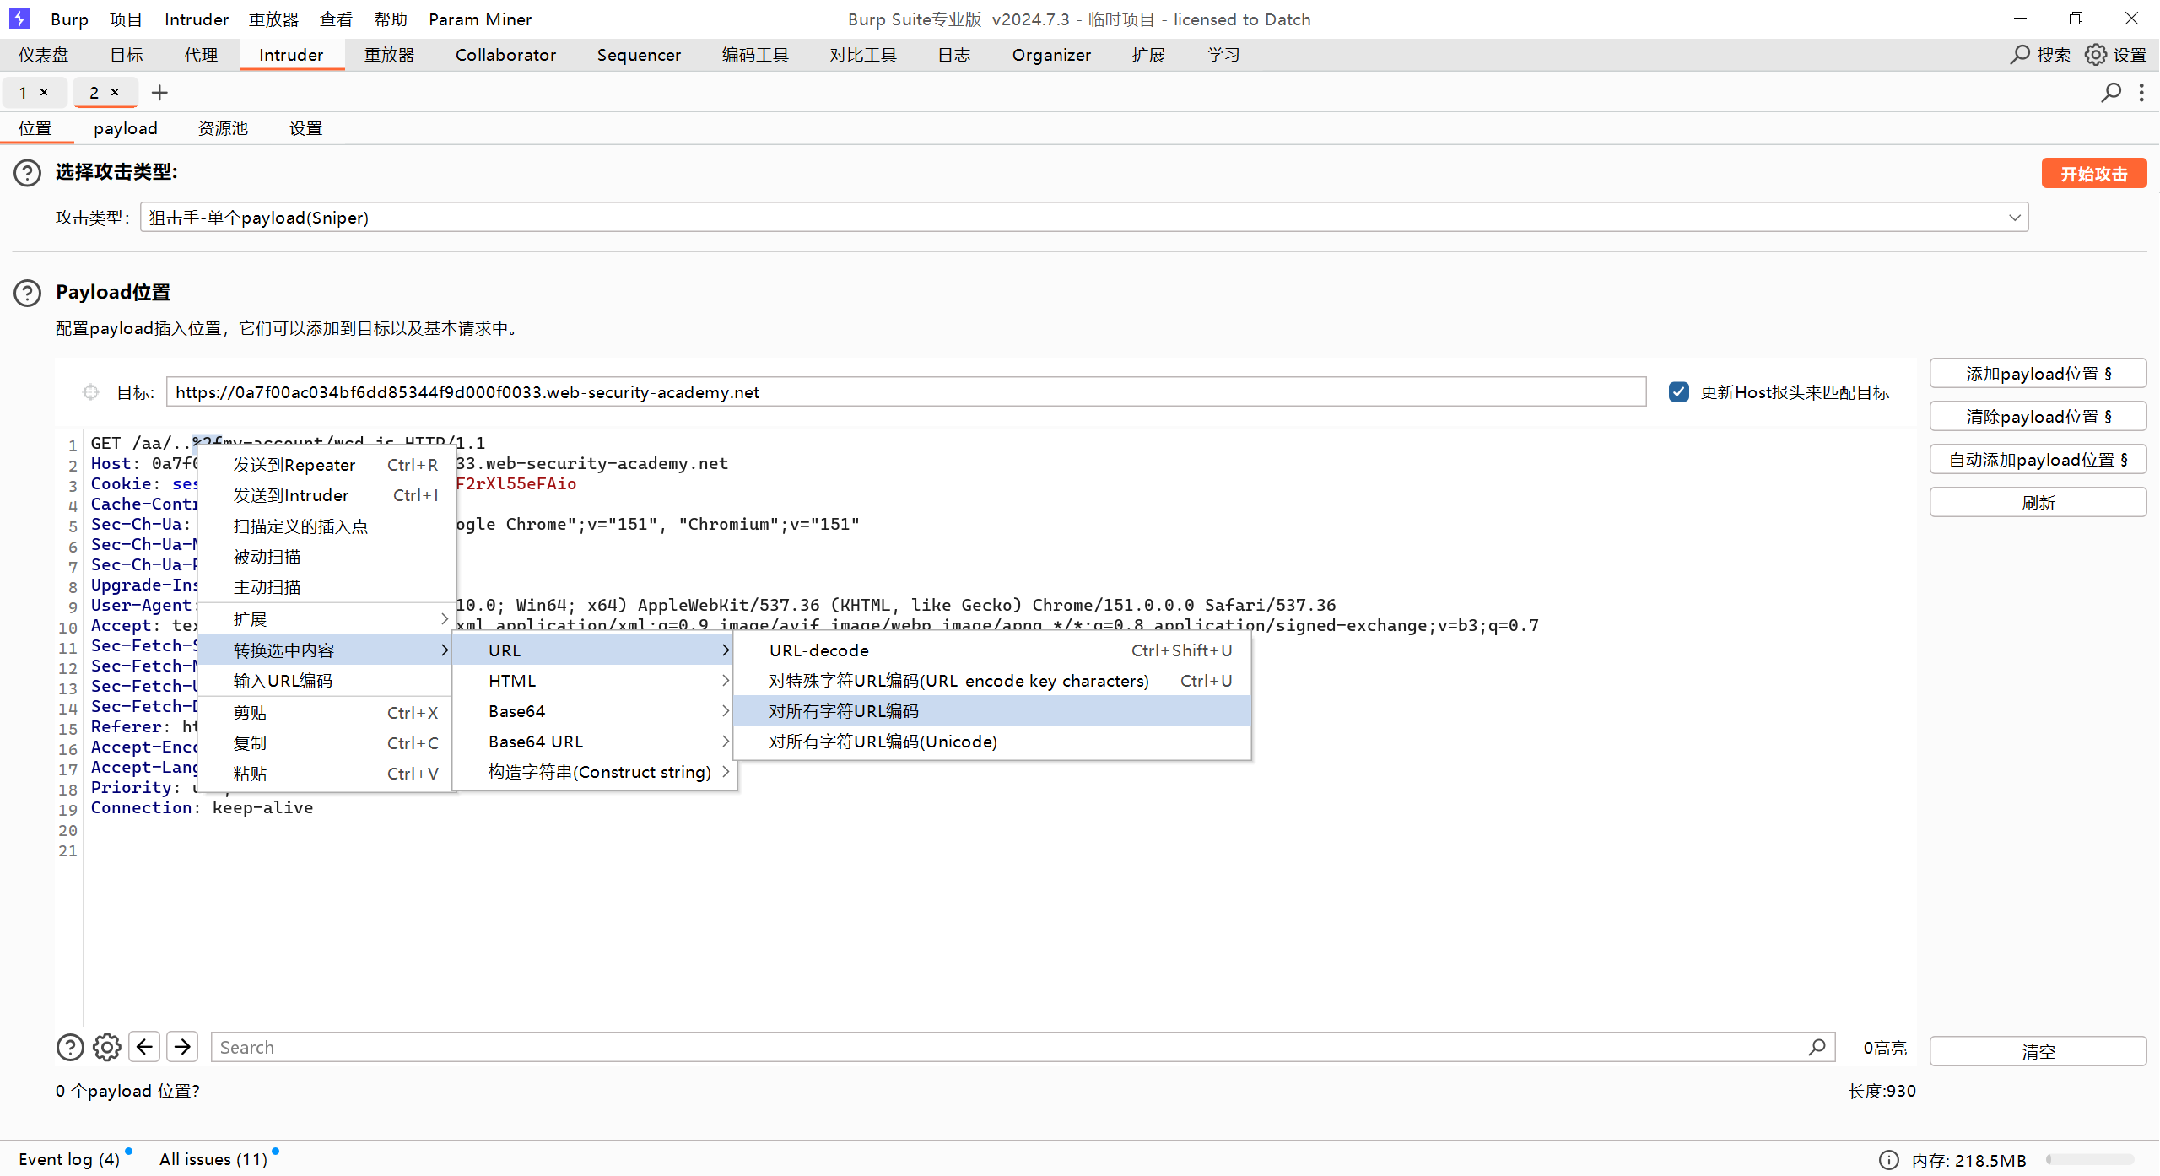This screenshot has width=2160, height=1176.
Task: Click the Burp Suite lightning logo icon
Action: (19, 18)
